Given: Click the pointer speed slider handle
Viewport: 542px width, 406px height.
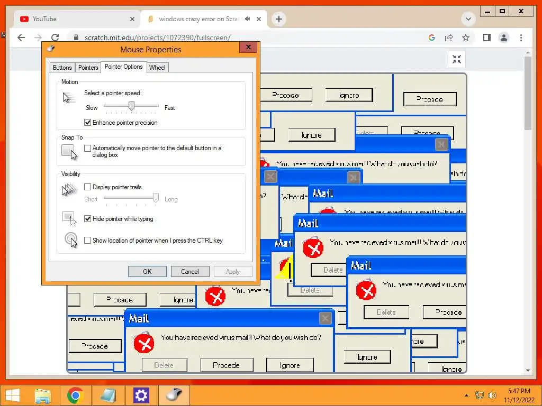Looking at the screenshot, I should (x=131, y=106).
